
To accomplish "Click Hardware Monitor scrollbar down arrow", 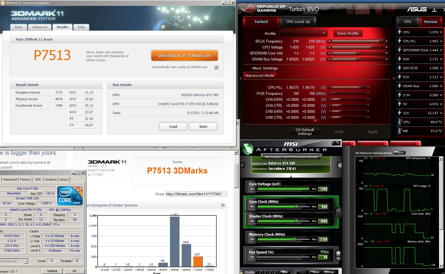I will click(x=441, y=266).
